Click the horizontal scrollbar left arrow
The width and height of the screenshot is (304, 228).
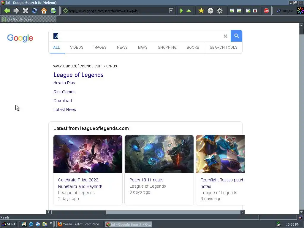point(48,212)
